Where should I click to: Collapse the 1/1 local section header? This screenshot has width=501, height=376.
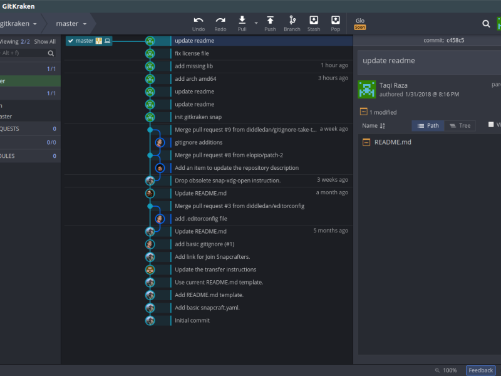coord(30,69)
